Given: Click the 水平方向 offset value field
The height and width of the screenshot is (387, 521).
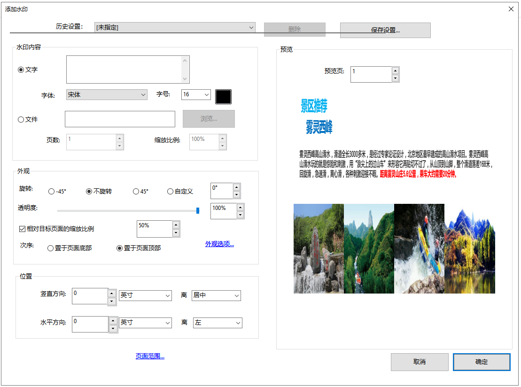Looking at the screenshot, I should 90,324.
